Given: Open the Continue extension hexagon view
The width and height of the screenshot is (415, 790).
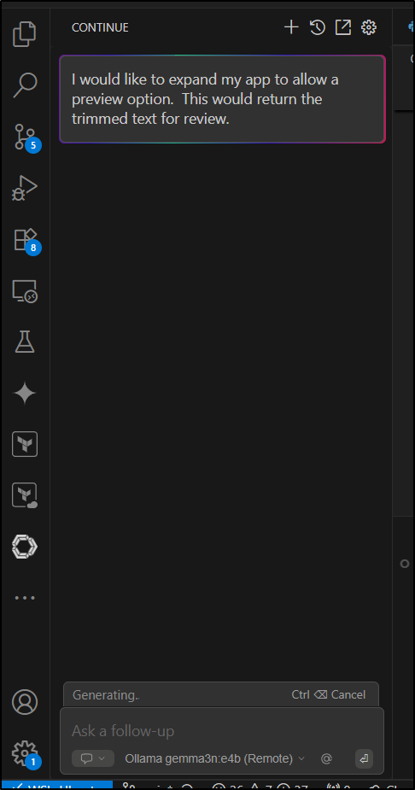Looking at the screenshot, I should [x=25, y=547].
